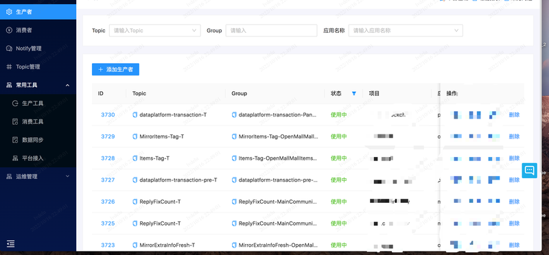Click 使用中 status in row 3727
549x255 pixels.
click(x=338, y=180)
